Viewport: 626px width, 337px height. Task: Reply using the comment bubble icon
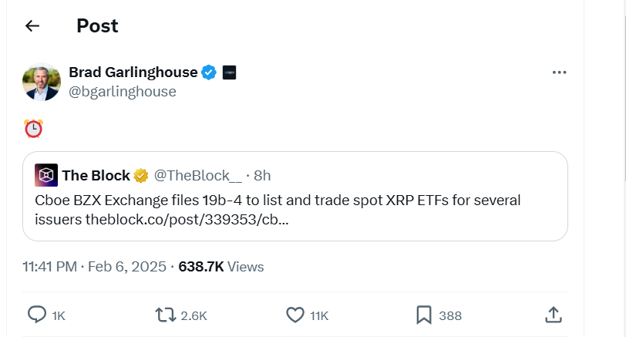point(37,315)
